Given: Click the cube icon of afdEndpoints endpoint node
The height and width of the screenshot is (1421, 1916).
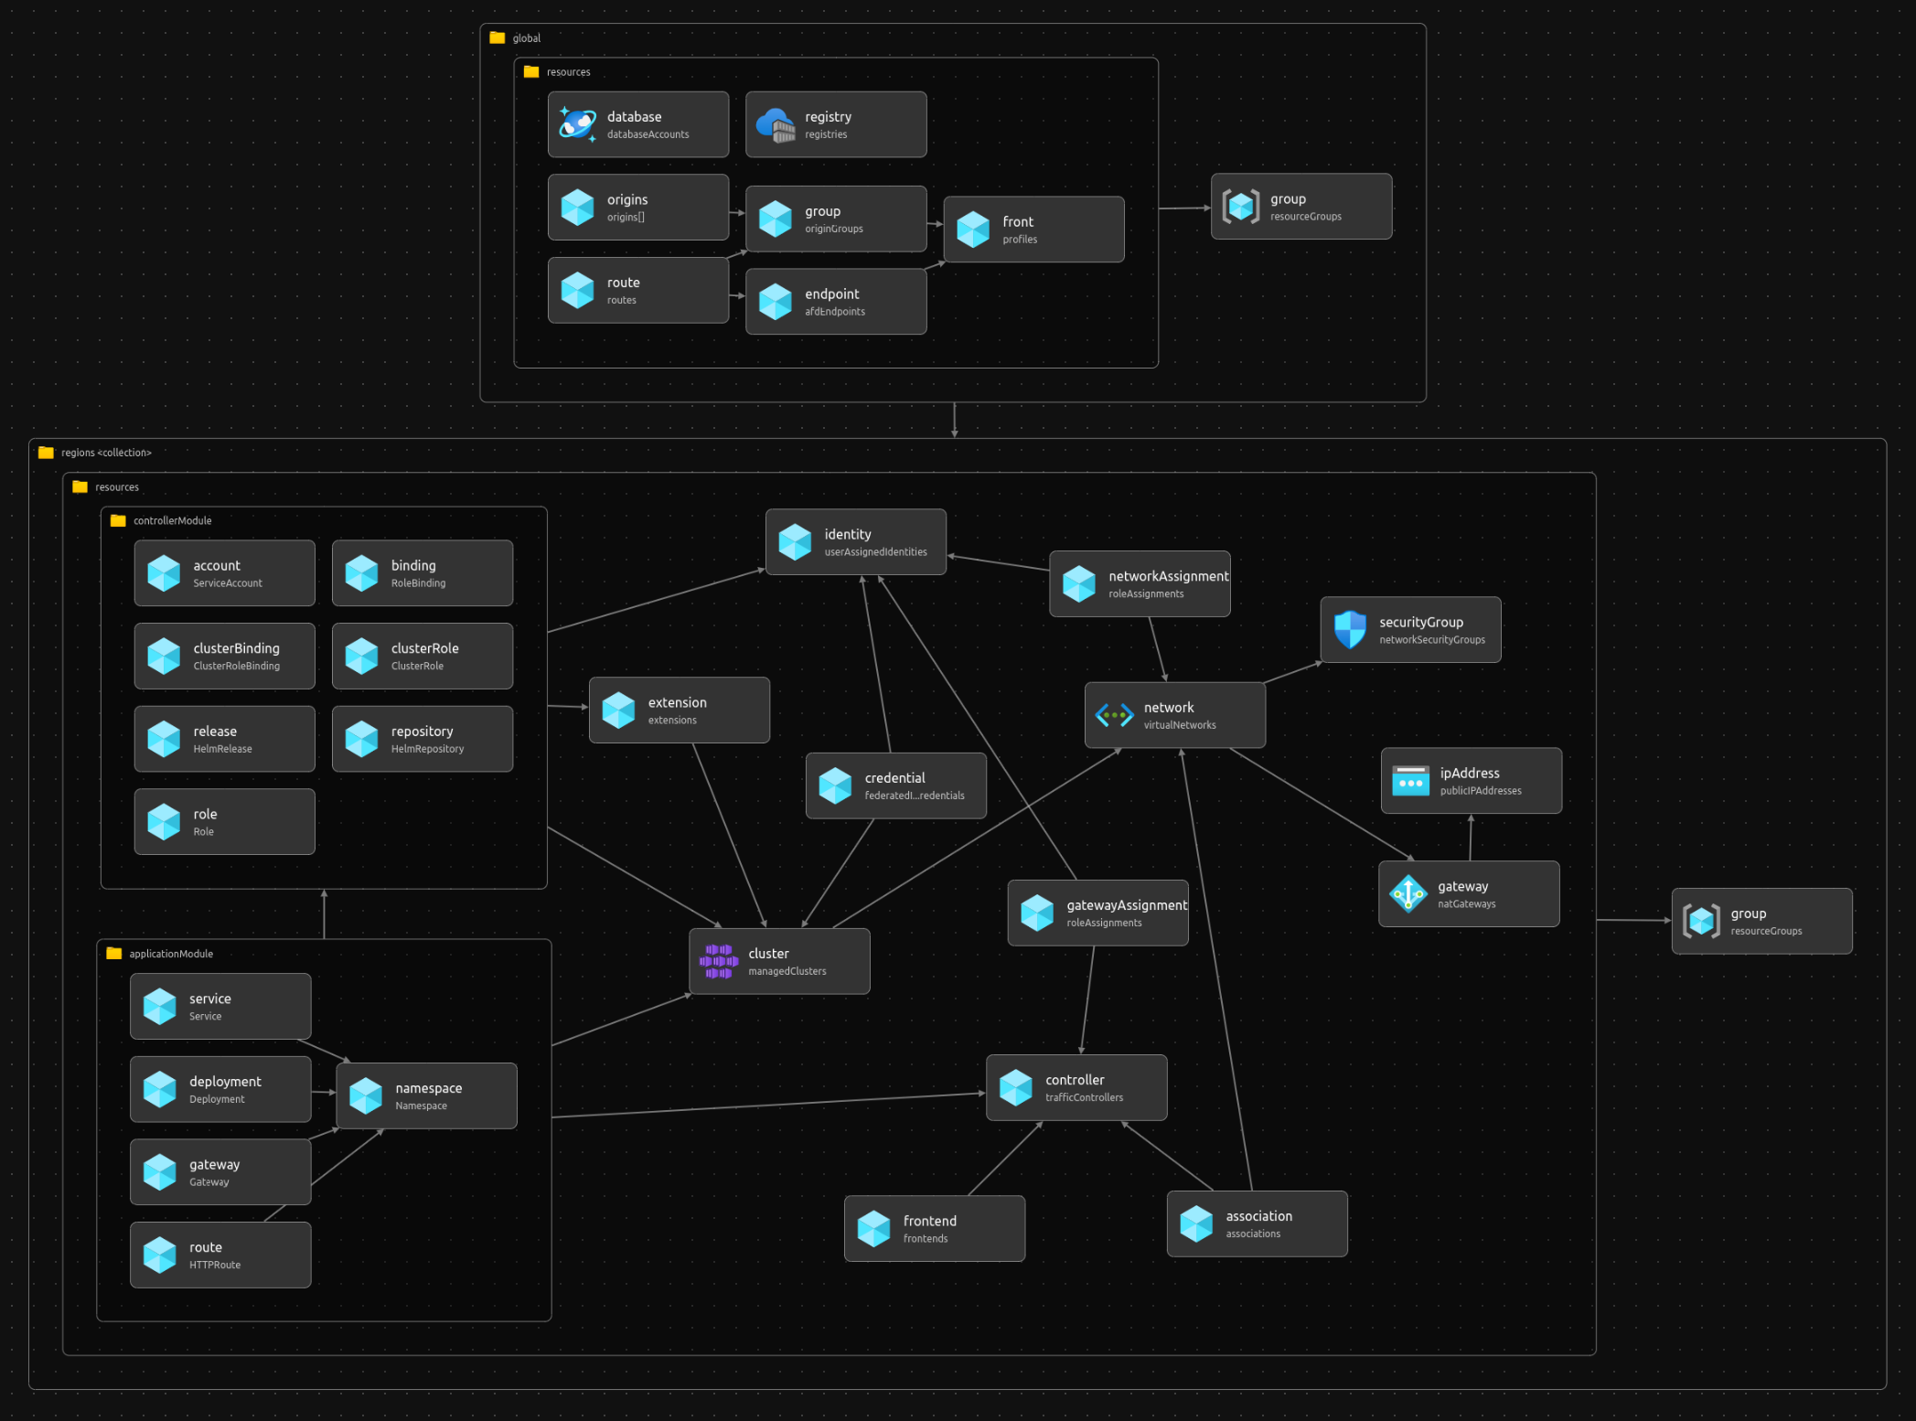Looking at the screenshot, I should pyautogui.click(x=776, y=302).
